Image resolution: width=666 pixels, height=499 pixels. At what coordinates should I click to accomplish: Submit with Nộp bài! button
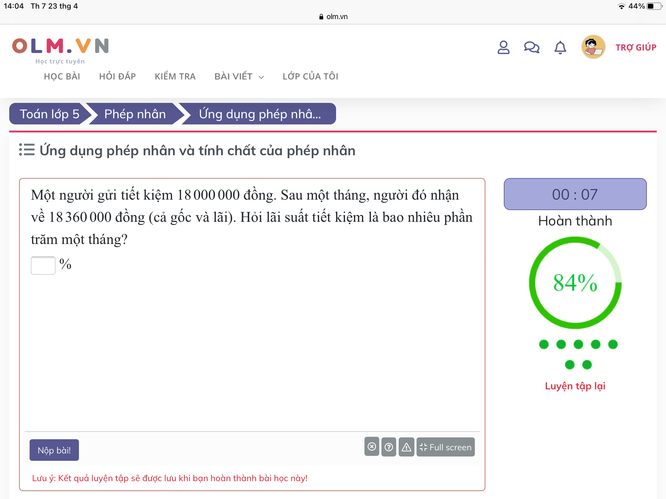(54, 450)
